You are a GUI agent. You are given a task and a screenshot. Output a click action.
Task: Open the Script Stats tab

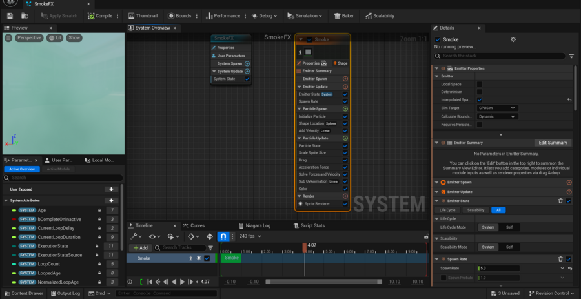coord(310,225)
